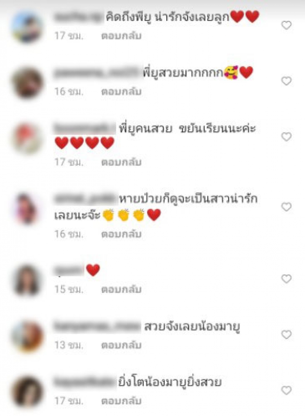Open blurred username before 'หายป่วยก็ดูจะเป็นสาวน่ารัก'
The height and width of the screenshot is (416, 305).
pyautogui.click(x=86, y=199)
